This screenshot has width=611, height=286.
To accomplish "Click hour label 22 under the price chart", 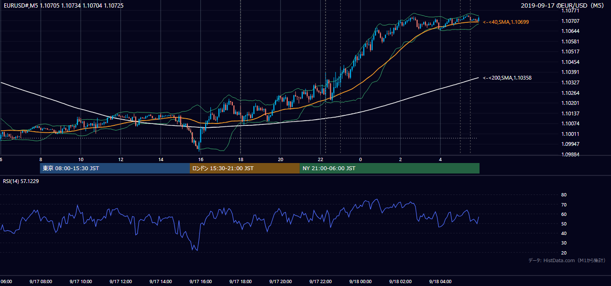I will pyautogui.click(x=321, y=159).
